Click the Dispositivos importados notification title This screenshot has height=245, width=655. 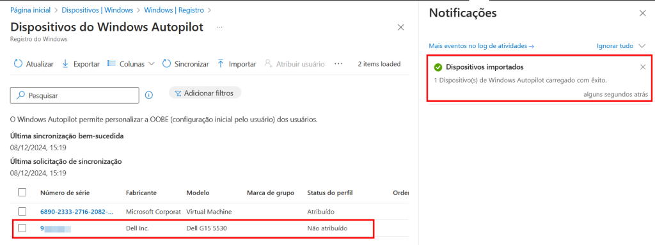coord(485,67)
